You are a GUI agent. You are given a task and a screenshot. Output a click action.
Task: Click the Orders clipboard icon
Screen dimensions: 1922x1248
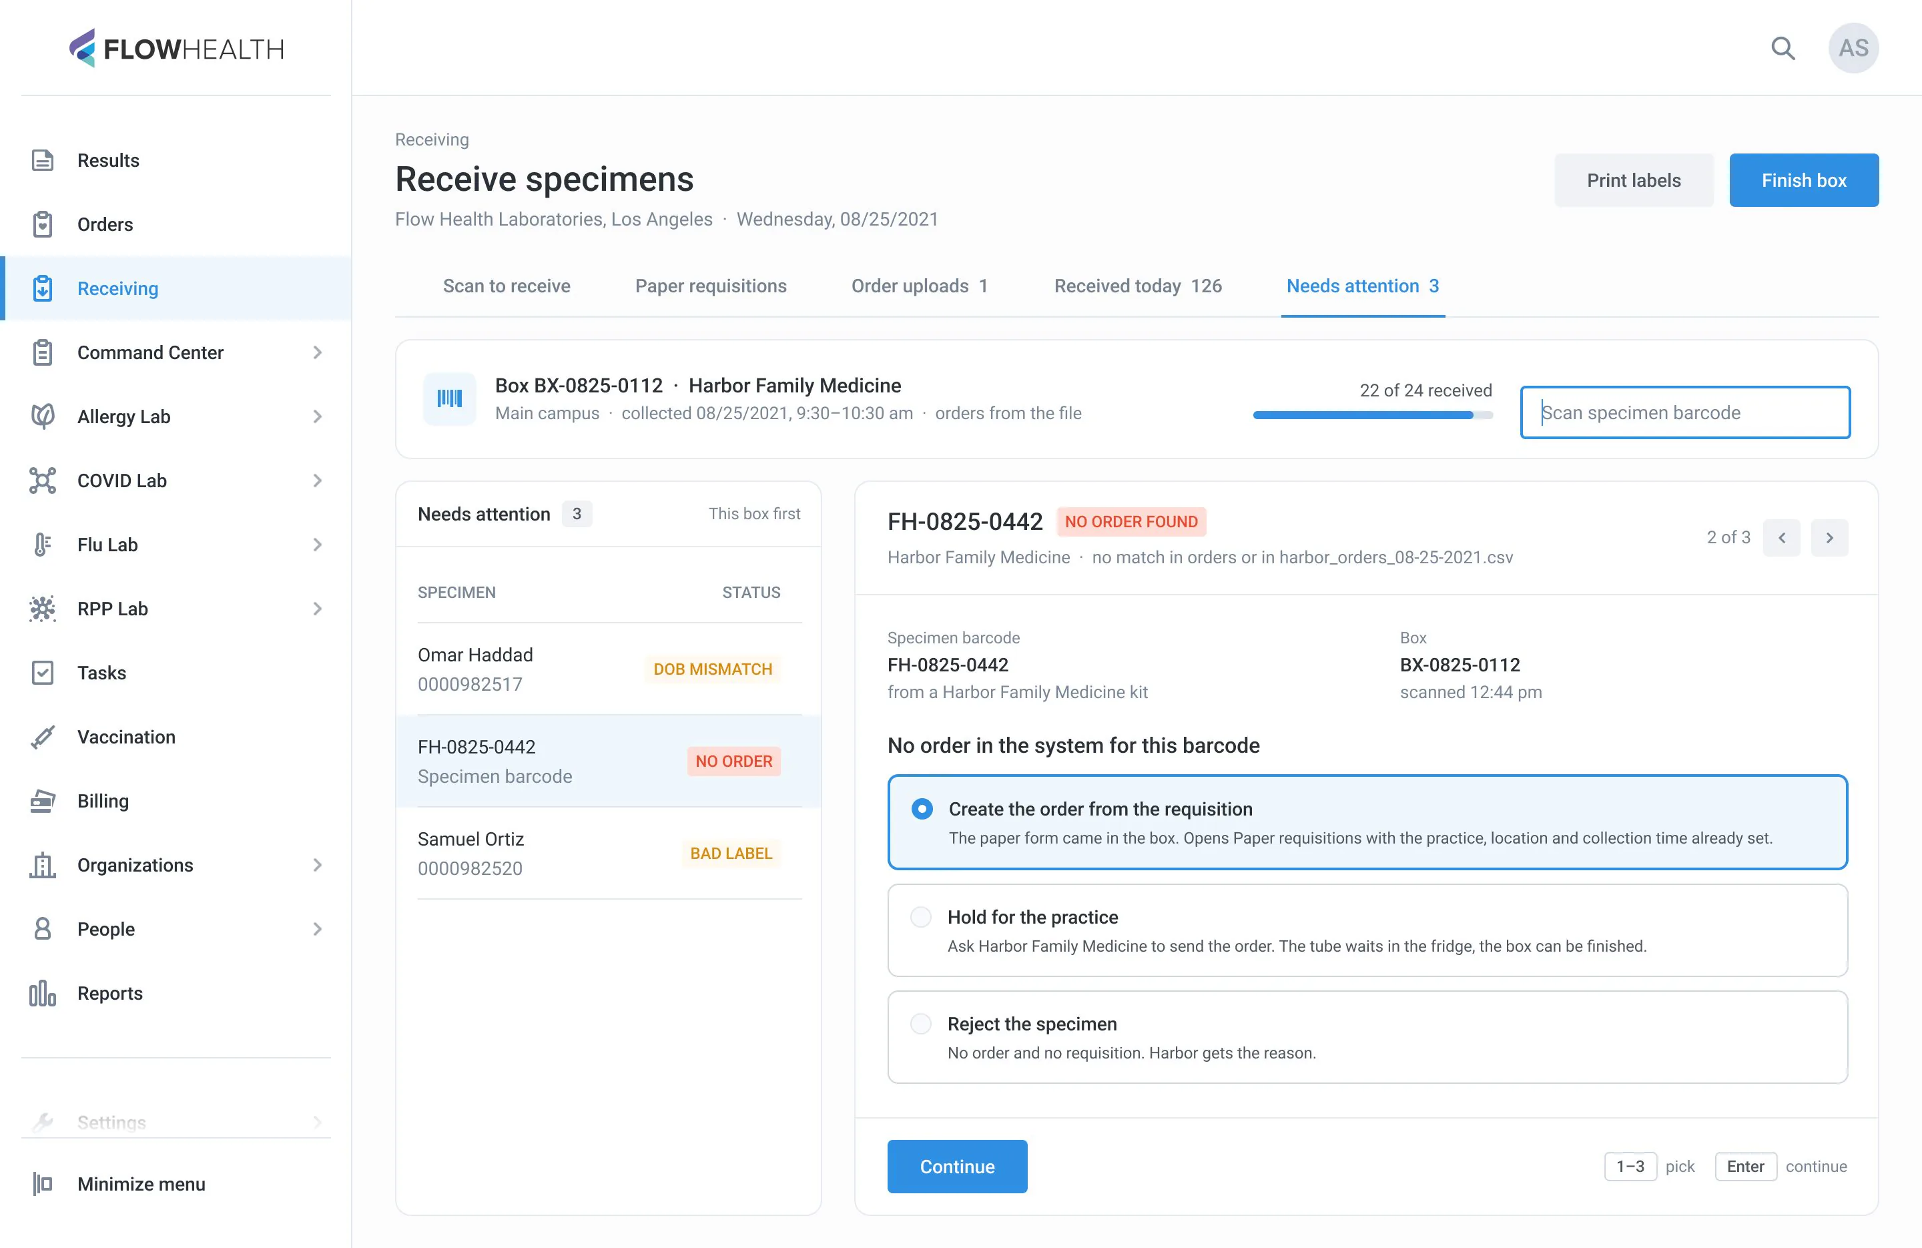[43, 224]
